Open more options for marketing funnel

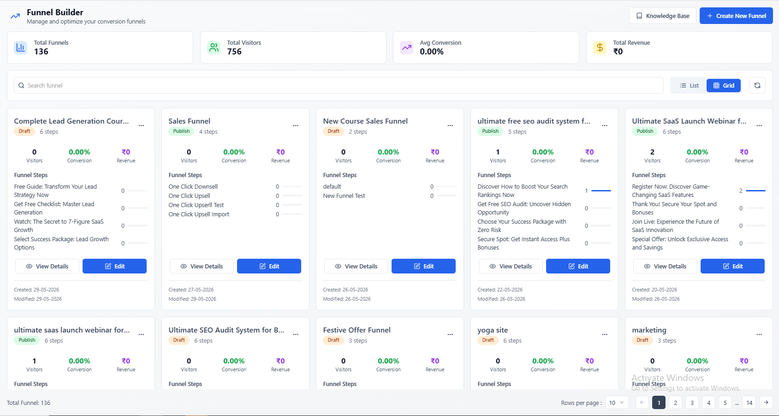point(759,334)
